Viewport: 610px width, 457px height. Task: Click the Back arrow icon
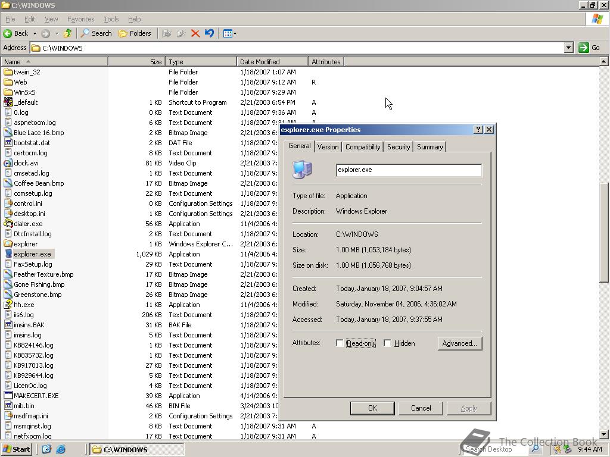click(7, 33)
